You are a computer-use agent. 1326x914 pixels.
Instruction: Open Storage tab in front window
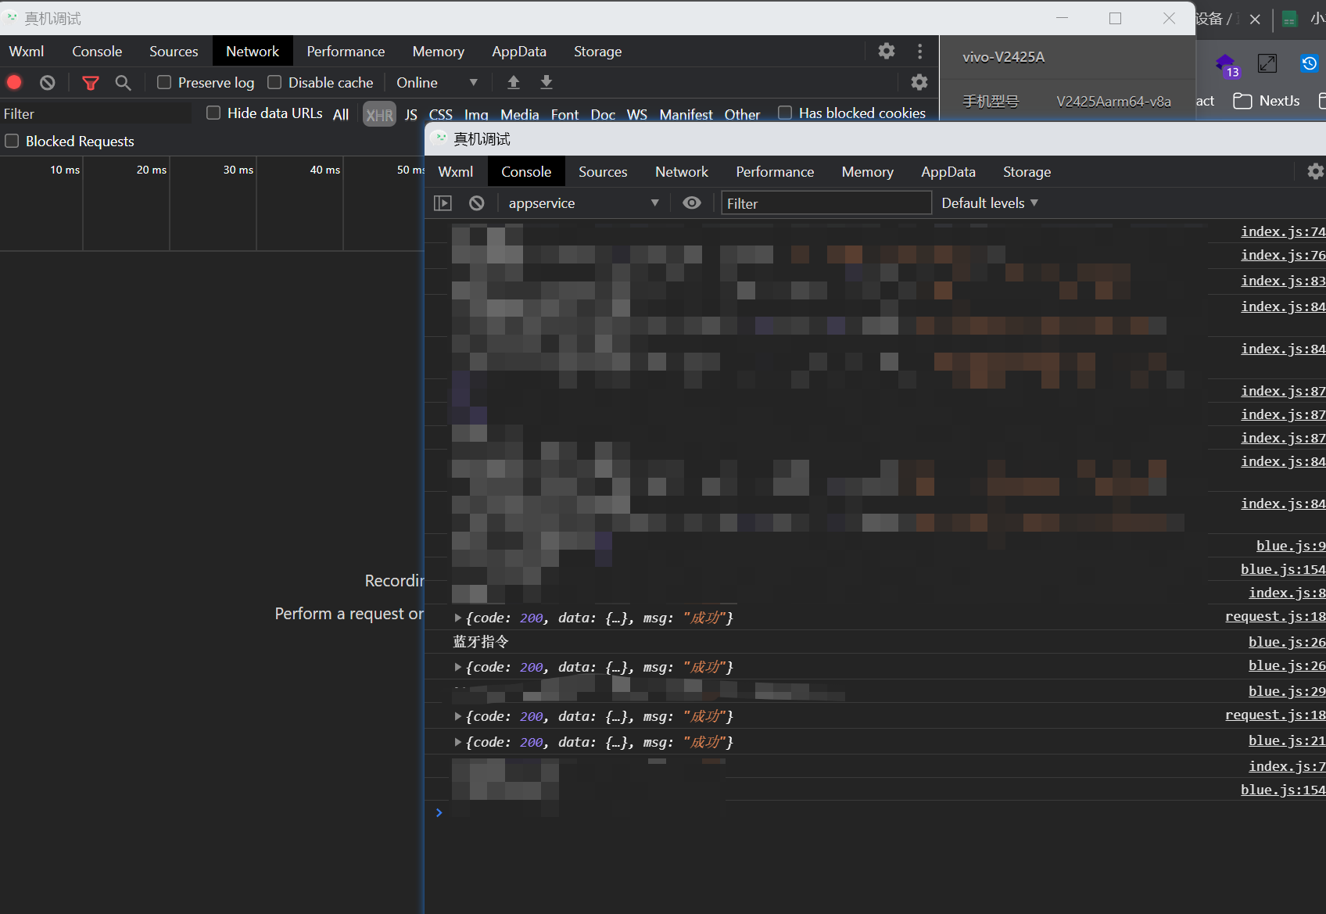pos(1027,171)
